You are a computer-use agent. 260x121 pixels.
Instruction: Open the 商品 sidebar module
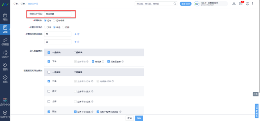tap(5, 17)
